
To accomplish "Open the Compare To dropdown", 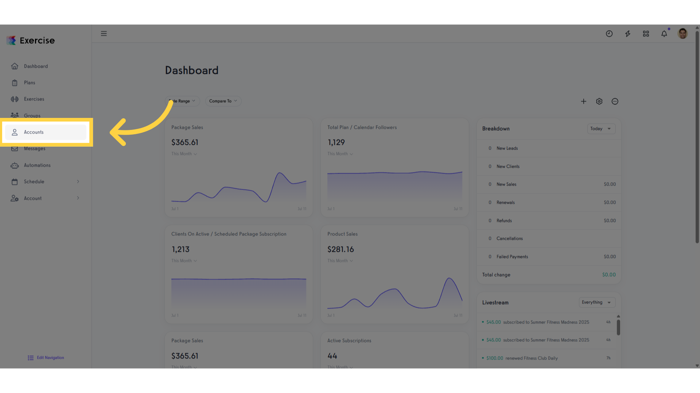I will pyautogui.click(x=223, y=101).
